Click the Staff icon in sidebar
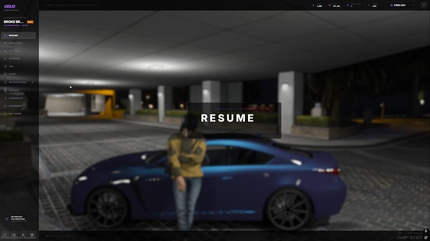This screenshot has width=430, height=241. coord(5,74)
